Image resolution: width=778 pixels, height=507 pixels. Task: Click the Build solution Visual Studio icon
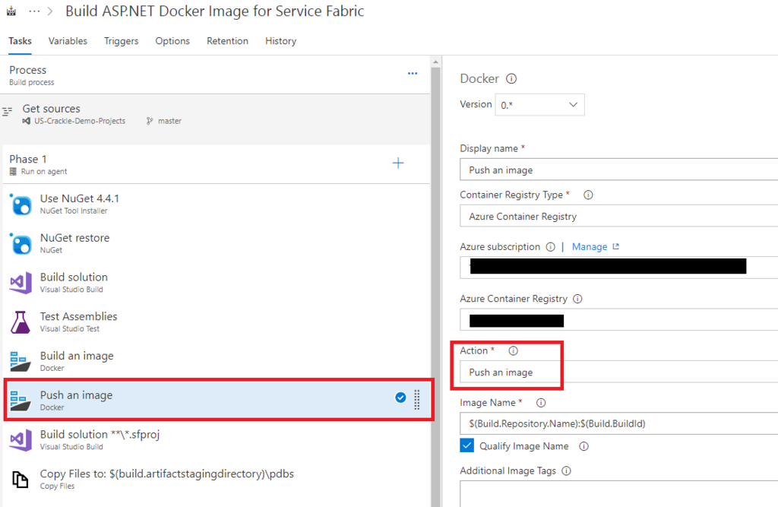pos(21,283)
